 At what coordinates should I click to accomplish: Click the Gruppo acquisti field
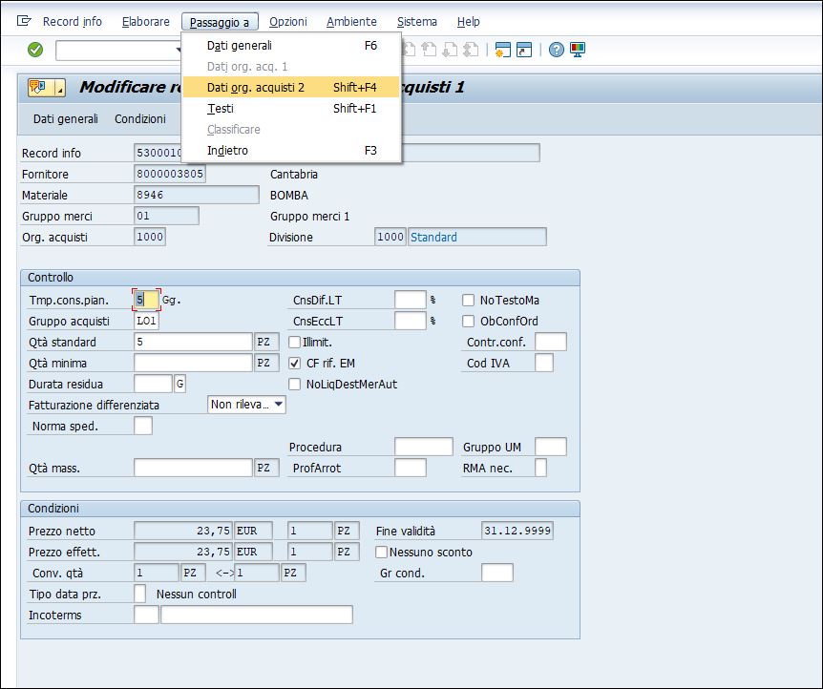click(x=146, y=321)
